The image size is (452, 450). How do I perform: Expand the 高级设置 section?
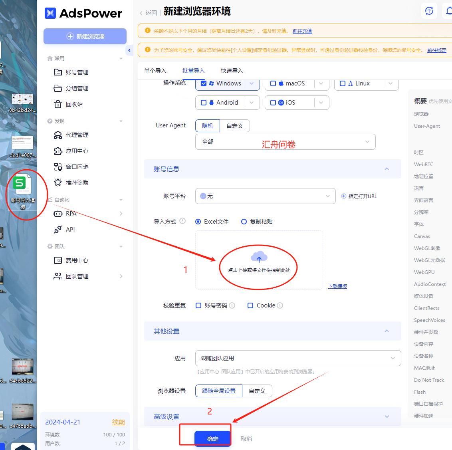tap(387, 416)
